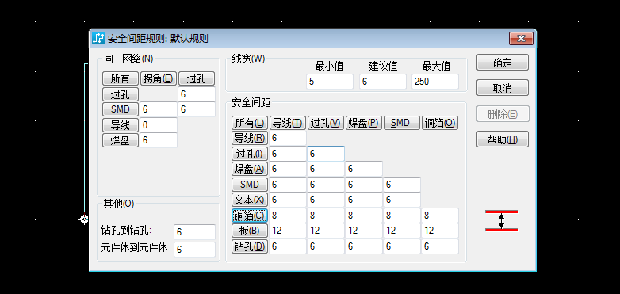Click SMD row to SMD column field
620x294 pixels.
[x=402, y=185]
